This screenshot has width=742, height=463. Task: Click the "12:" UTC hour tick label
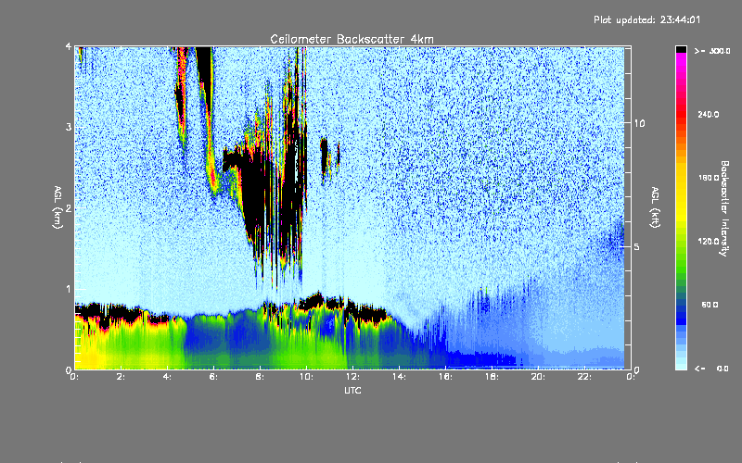352,377
